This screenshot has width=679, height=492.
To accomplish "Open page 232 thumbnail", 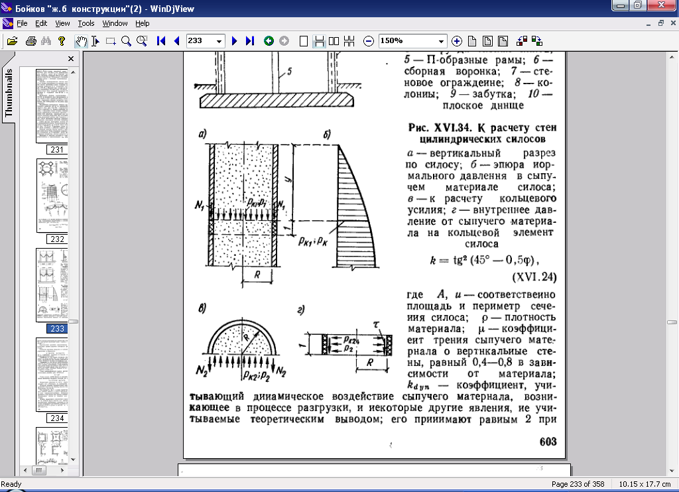I will [52, 196].
